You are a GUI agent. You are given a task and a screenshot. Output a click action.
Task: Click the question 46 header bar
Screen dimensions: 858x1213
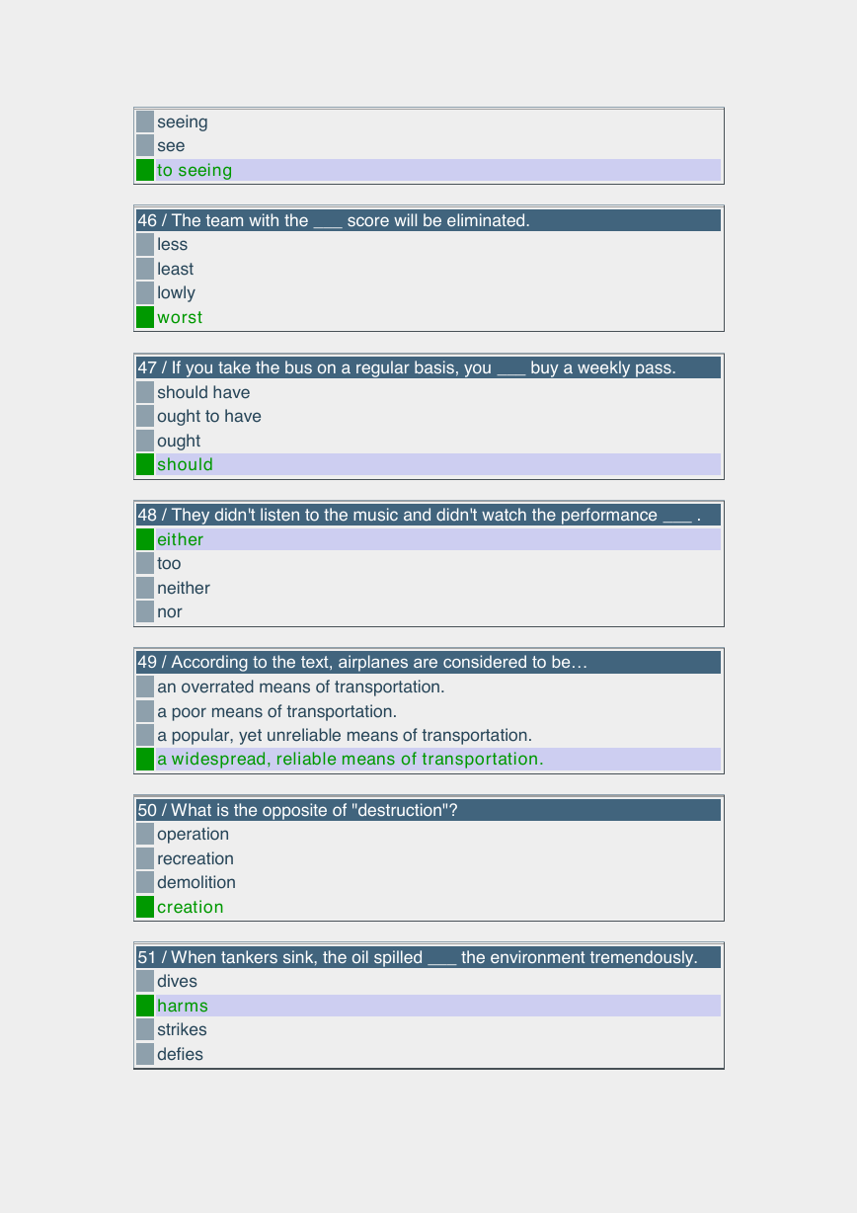[x=429, y=220]
